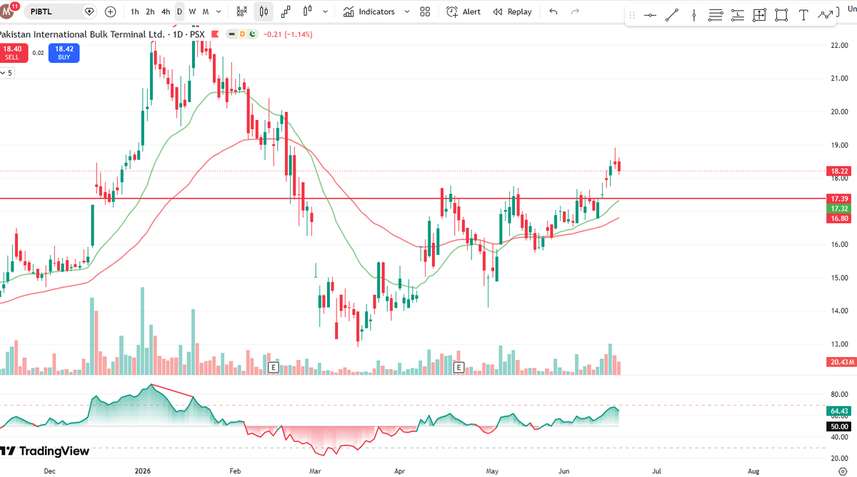Create an Alert

point(463,11)
